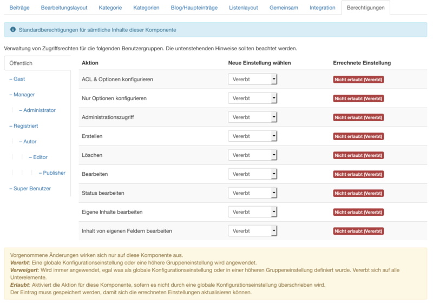433x304 pixels.
Task: Click 'Neue Einstellung wählen' column header
Action: [259, 63]
